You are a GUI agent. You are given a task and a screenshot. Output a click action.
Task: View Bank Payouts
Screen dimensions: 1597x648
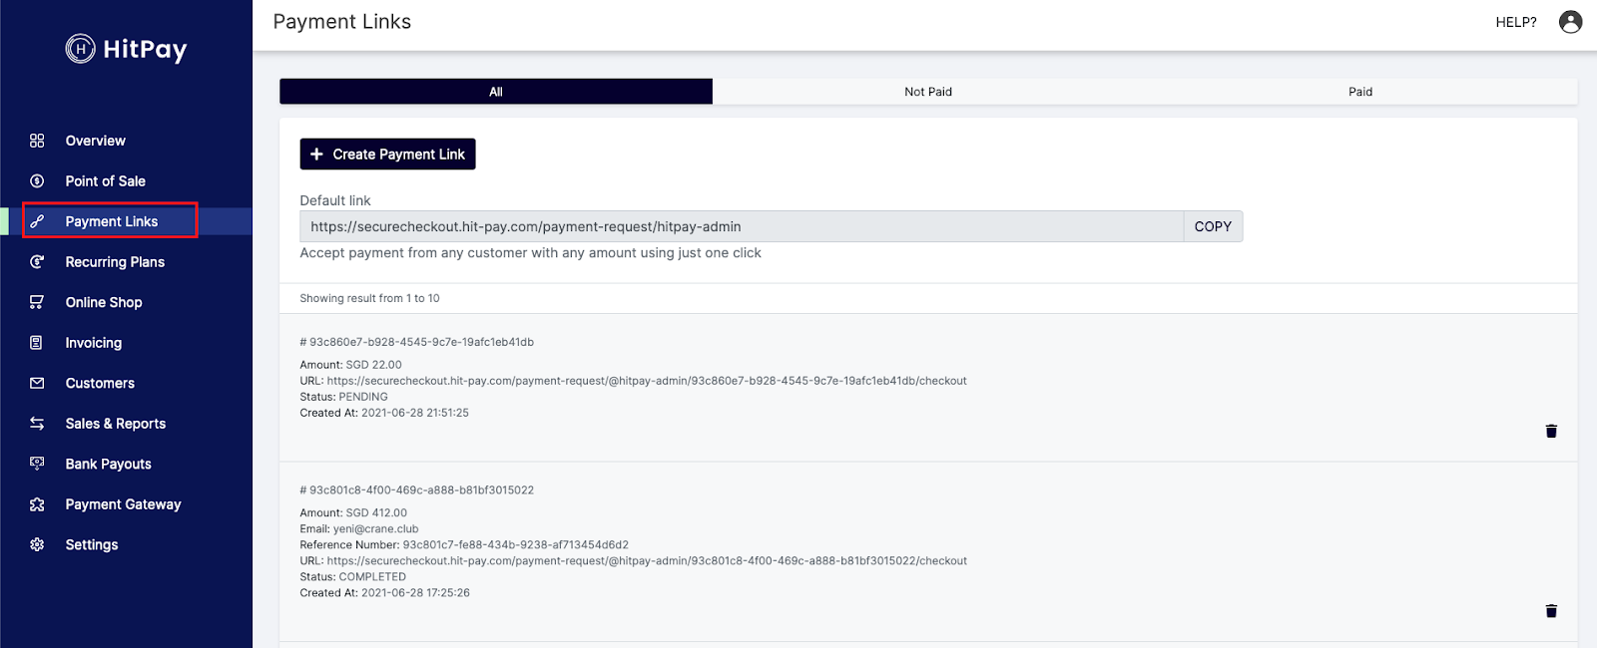point(109,464)
